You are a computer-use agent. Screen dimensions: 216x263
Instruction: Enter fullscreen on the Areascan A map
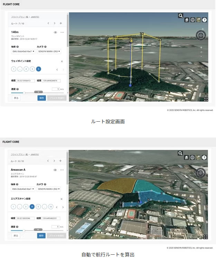[x=206, y=237]
